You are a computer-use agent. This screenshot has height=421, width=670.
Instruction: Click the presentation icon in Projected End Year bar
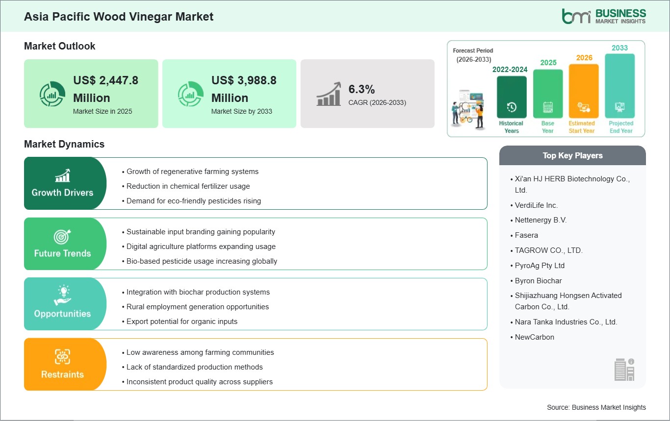pyautogui.click(x=620, y=107)
